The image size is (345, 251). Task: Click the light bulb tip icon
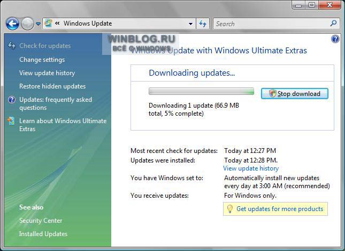[x=229, y=209]
